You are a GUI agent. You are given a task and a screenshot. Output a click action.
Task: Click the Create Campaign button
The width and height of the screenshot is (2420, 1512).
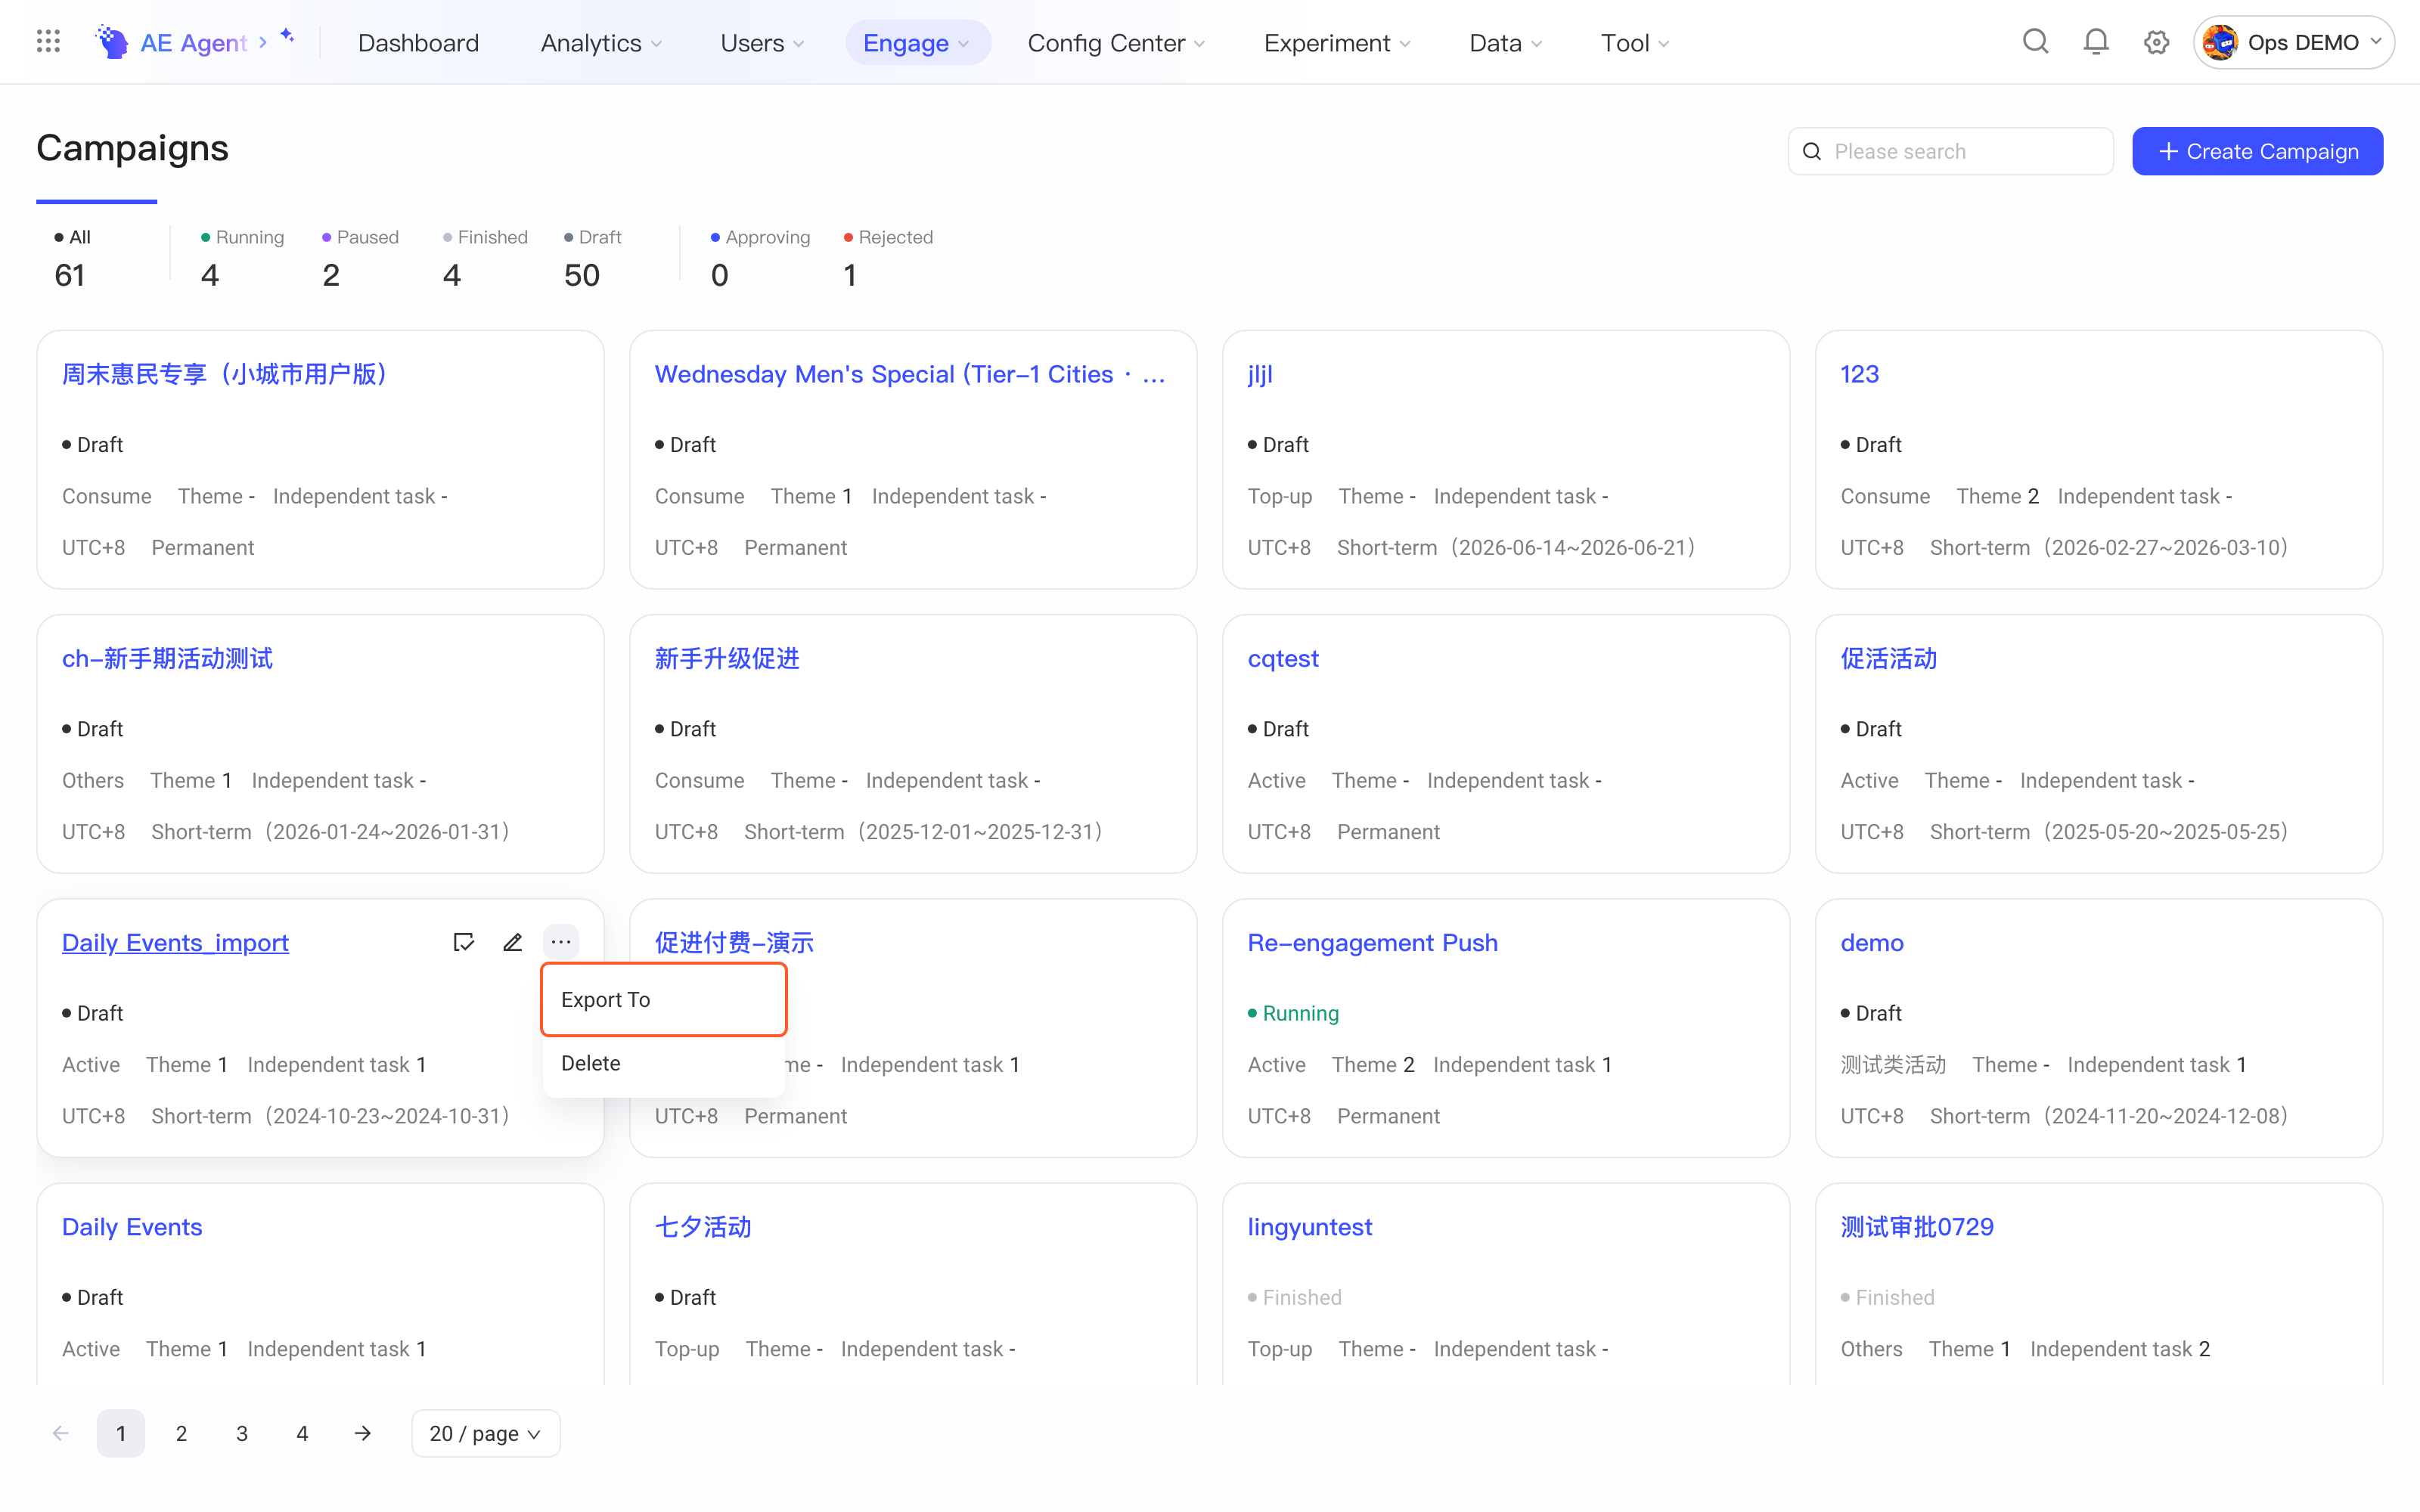[2257, 151]
